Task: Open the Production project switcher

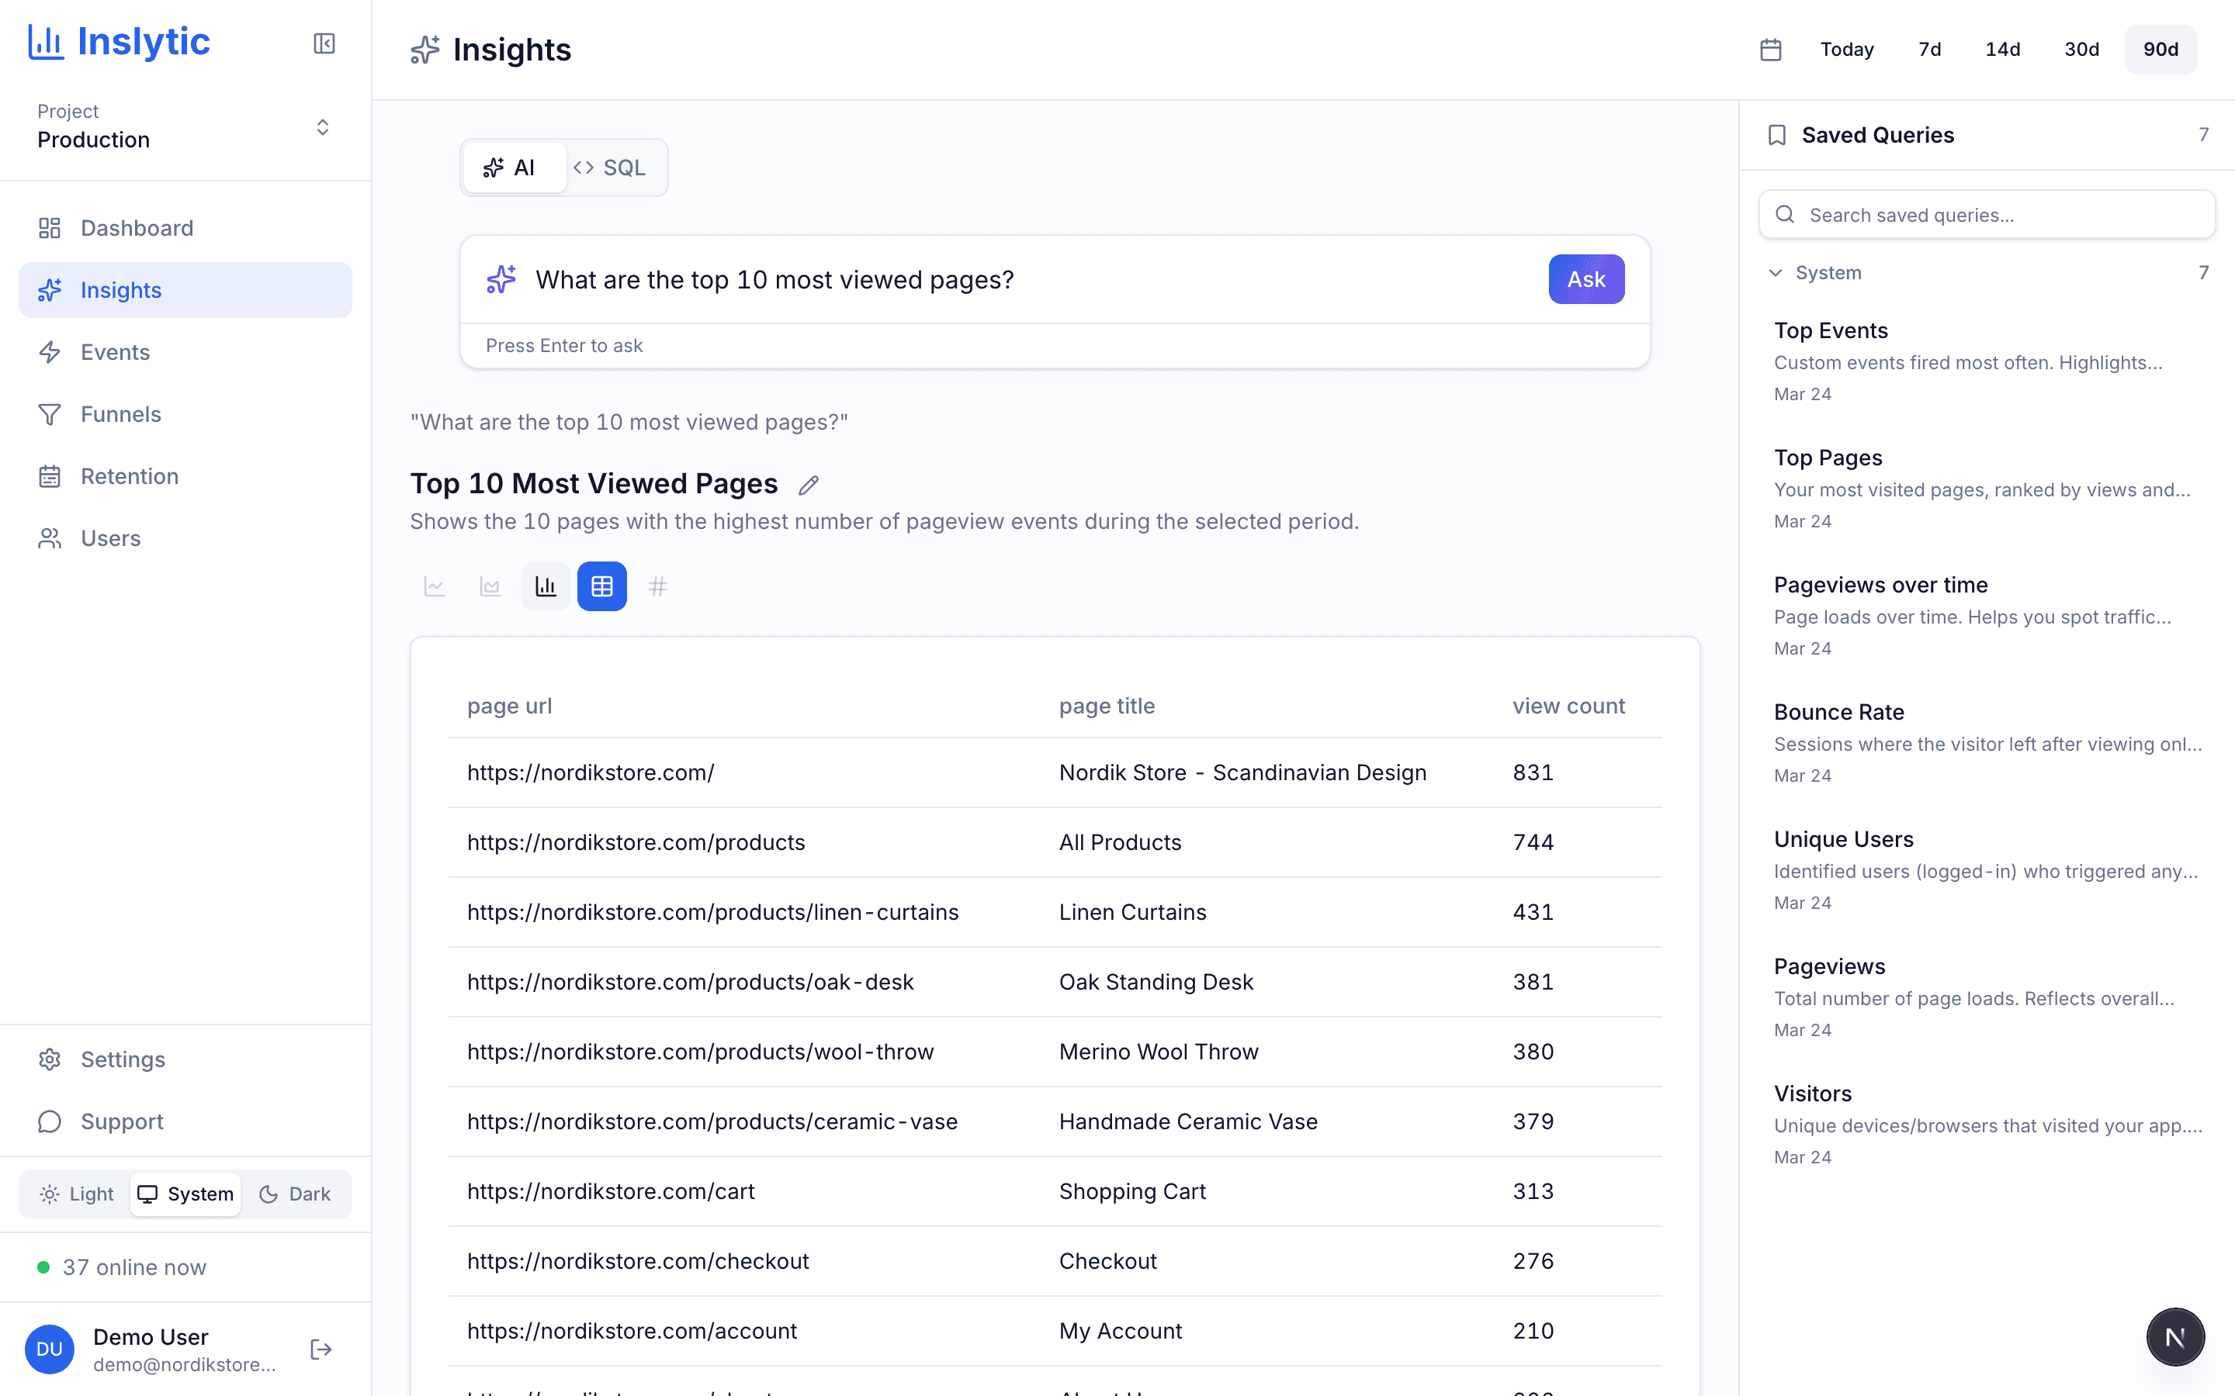Action: coord(322,126)
